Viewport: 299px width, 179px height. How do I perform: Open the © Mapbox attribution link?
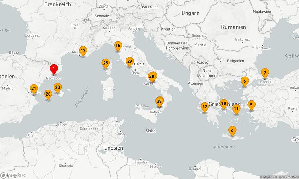click(x=268, y=177)
